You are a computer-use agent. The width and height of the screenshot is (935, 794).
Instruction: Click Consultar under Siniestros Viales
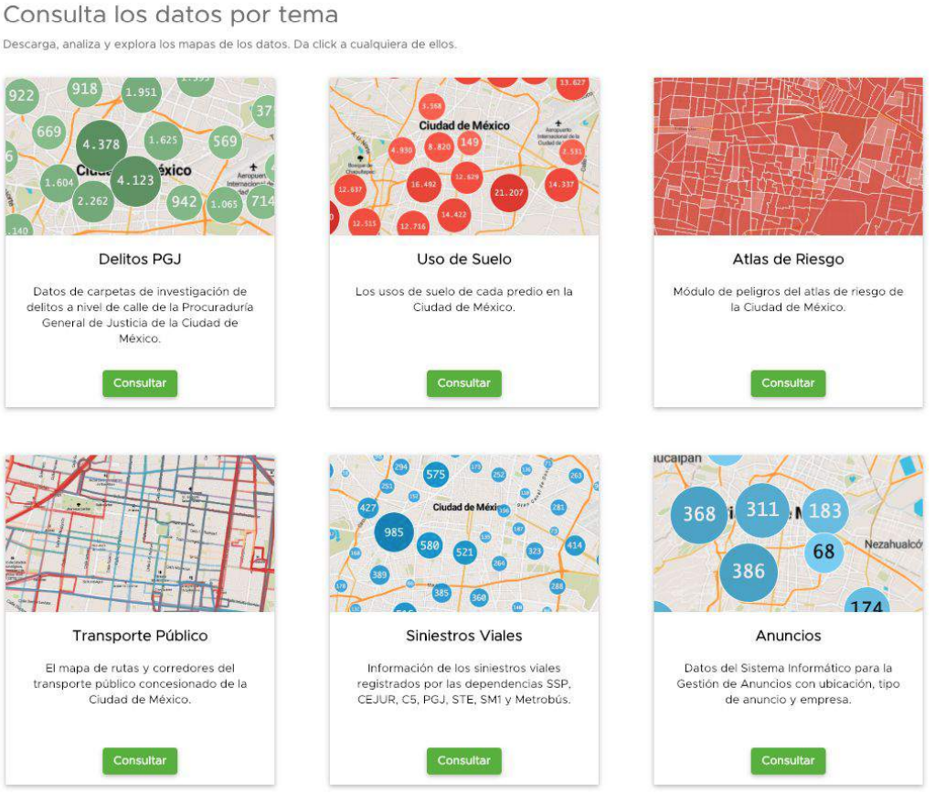click(463, 760)
